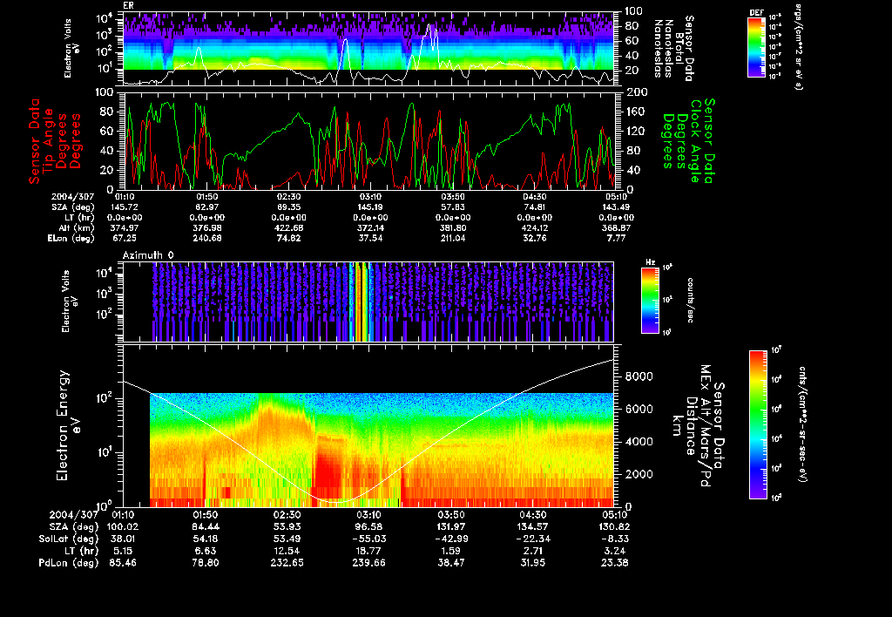Select PdLon value 239.66

[x=368, y=563]
